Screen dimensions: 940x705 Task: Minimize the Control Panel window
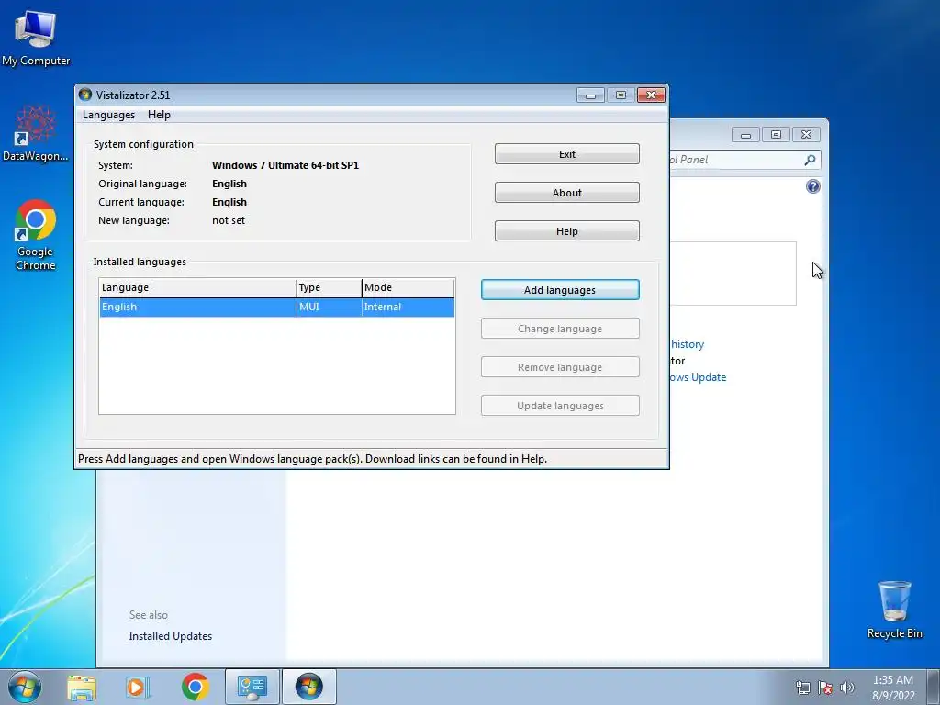[x=745, y=135]
